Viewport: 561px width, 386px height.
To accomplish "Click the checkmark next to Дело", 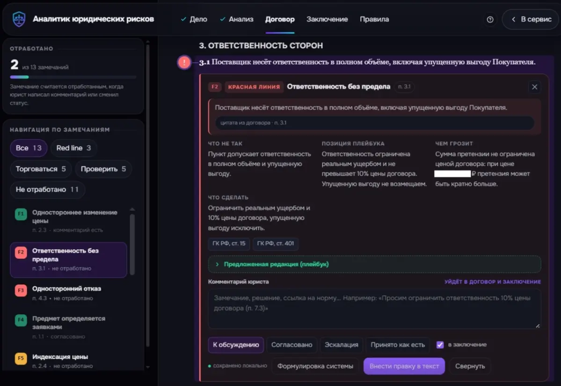I will [183, 19].
